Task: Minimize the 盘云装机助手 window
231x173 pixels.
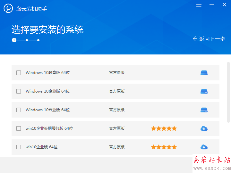Action: tap(212, 5)
